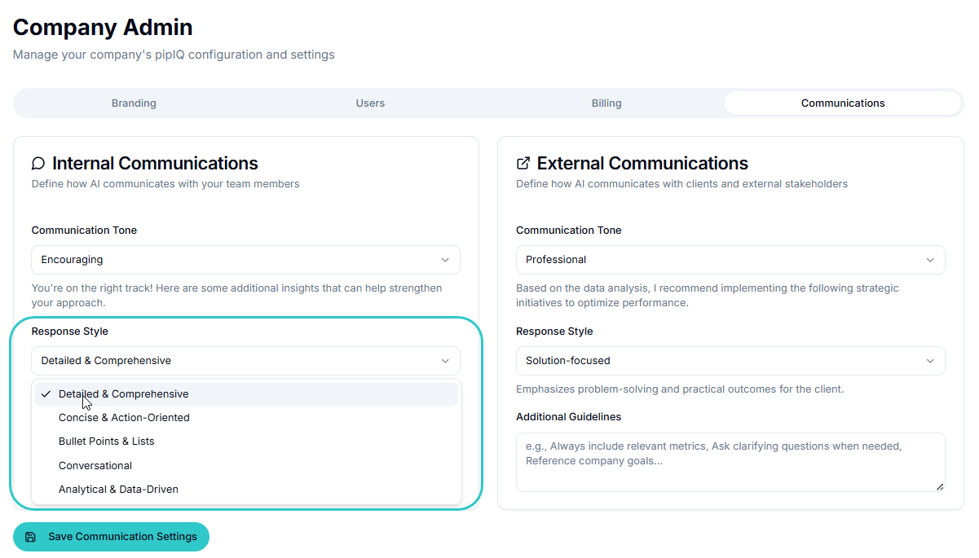Choose Analytical & Data-Driven option
Viewport: 979px width, 558px height.
(118, 490)
